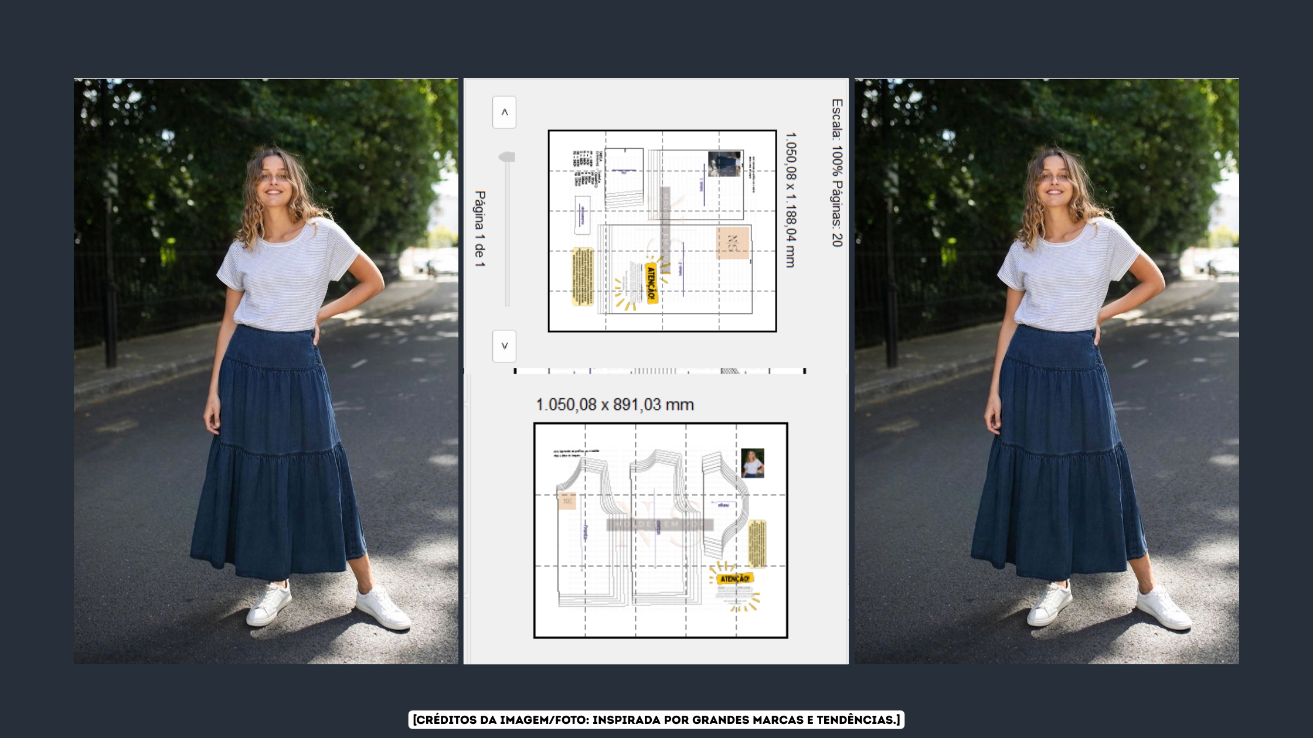Click the right model photo
The width and height of the screenshot is (1313, 738).
(1046, 371)
